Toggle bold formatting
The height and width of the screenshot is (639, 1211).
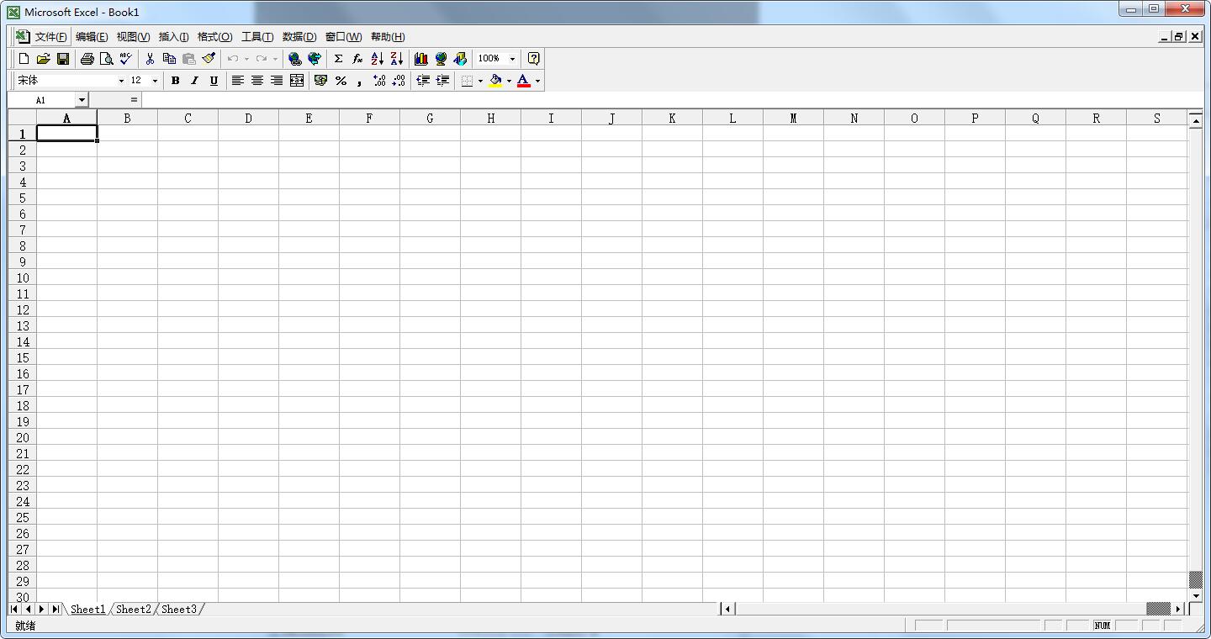pos(175,81)
